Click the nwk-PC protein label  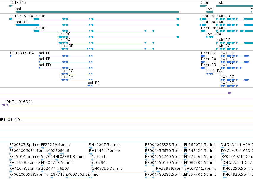pyautogui.click(x=227, y=83)
